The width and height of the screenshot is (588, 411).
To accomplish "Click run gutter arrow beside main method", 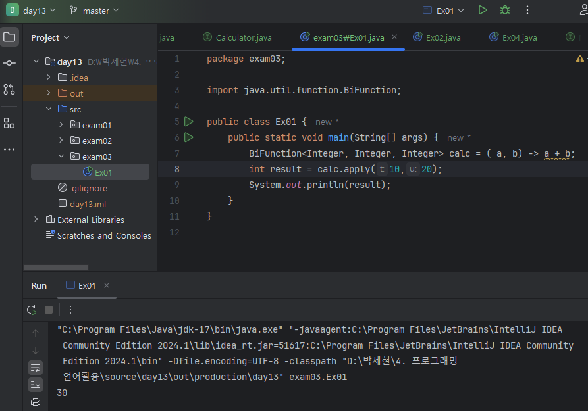I will [189, 137].
